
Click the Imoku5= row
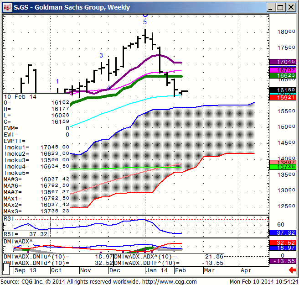coord(36,173)
